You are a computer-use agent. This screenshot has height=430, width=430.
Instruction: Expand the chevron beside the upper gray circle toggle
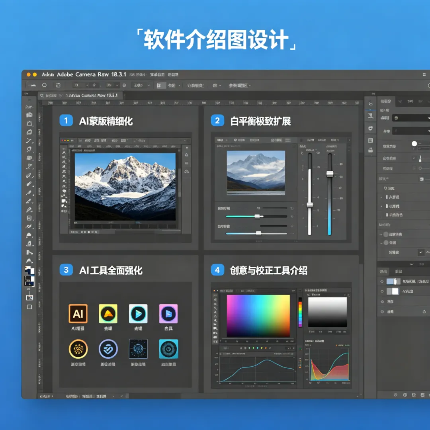381,235
